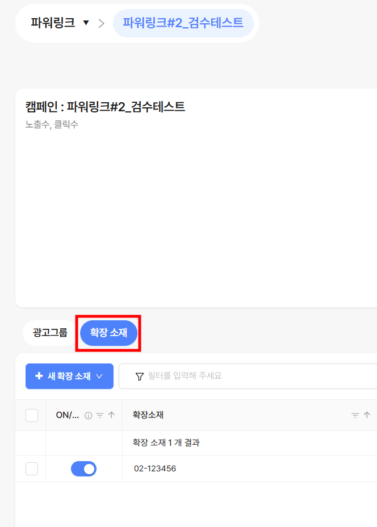Select the 파워링크#2_검수테스트 breadcrumb chip
The width and height of the screenshot is (377, 527).
coord(183,23)
